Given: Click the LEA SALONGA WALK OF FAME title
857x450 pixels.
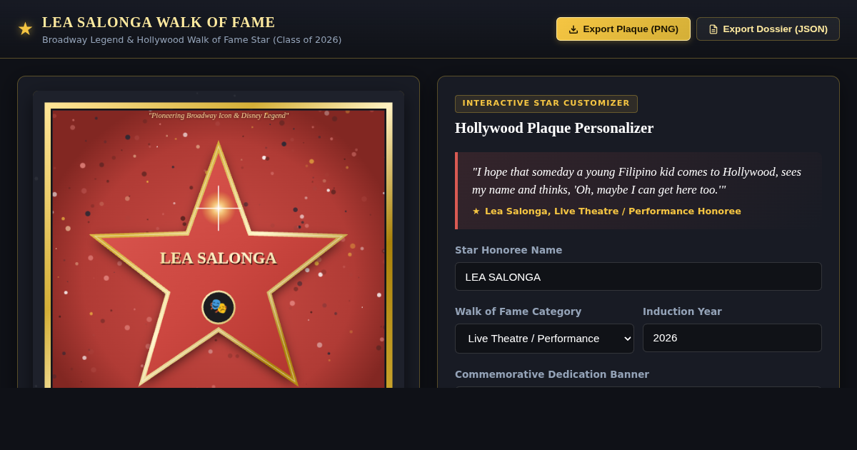Looking at the screenshot, I should (159, 22).
